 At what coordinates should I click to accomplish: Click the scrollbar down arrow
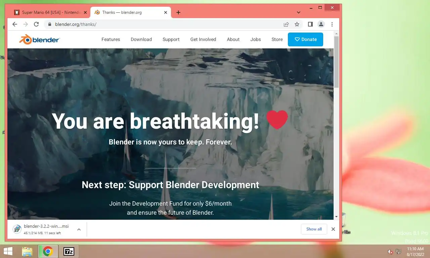[x=336, y=217]
